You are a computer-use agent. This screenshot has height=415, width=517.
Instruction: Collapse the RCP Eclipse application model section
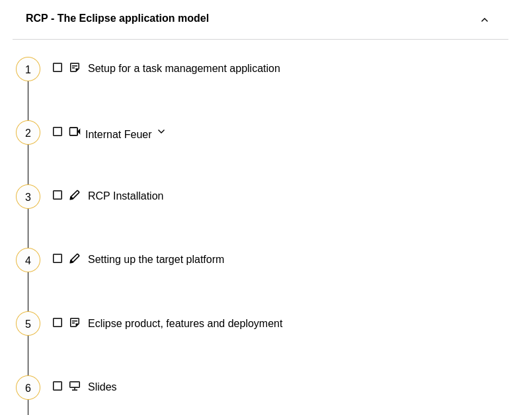pos(485,20)
